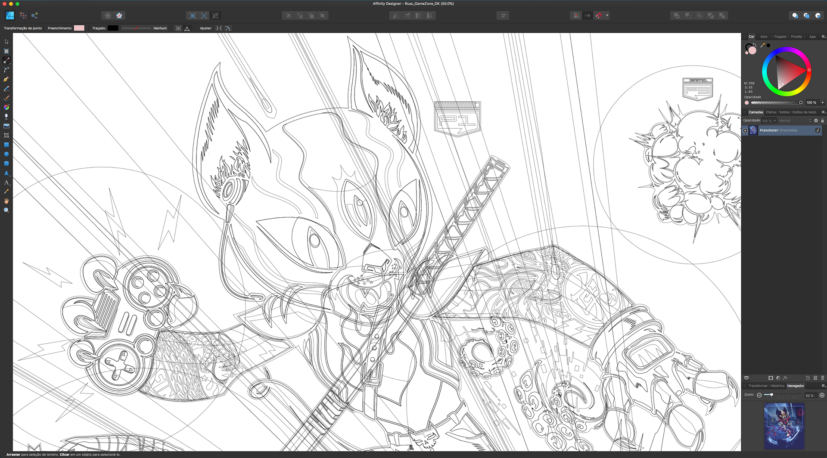Select the Node tool
Screen dimensions: 827x458
(6, 61)
